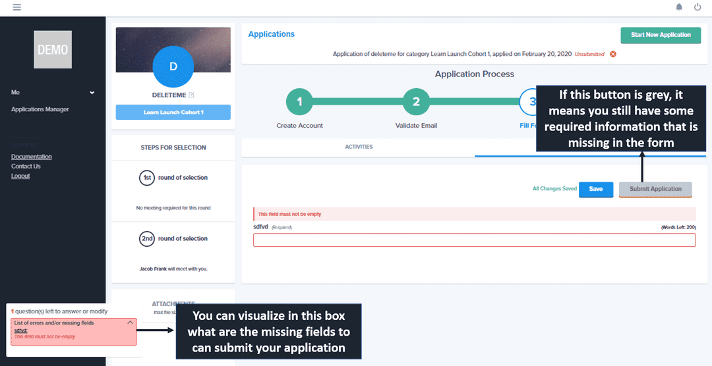
Task: Collapse the list of errors panel
Action: [x=130, y=323]
